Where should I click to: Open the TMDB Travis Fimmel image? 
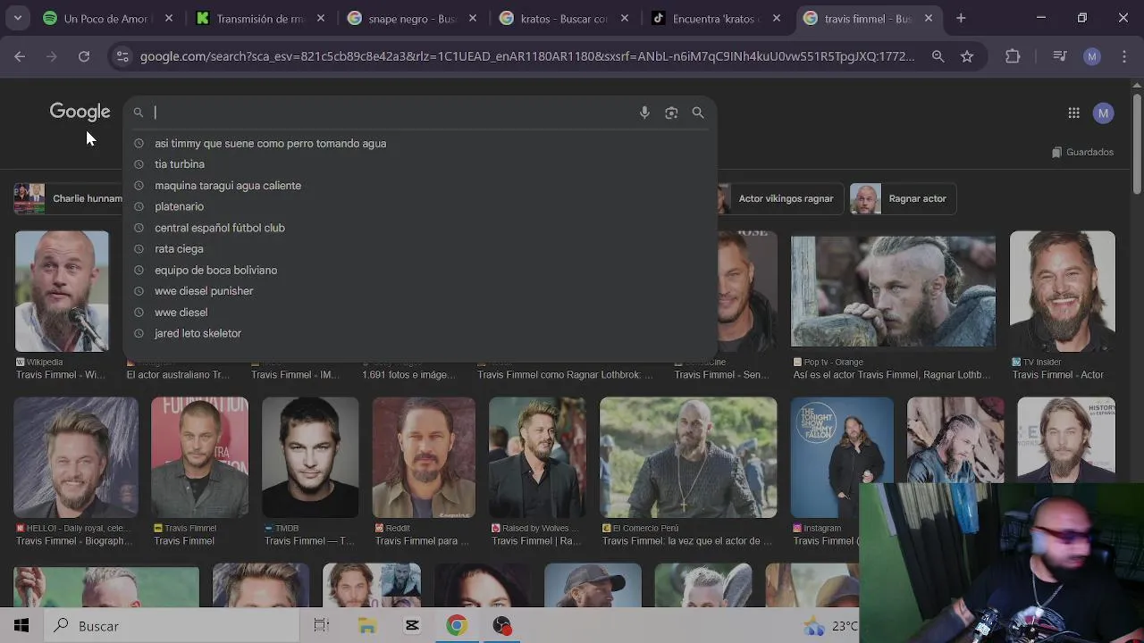coord(310,457)
